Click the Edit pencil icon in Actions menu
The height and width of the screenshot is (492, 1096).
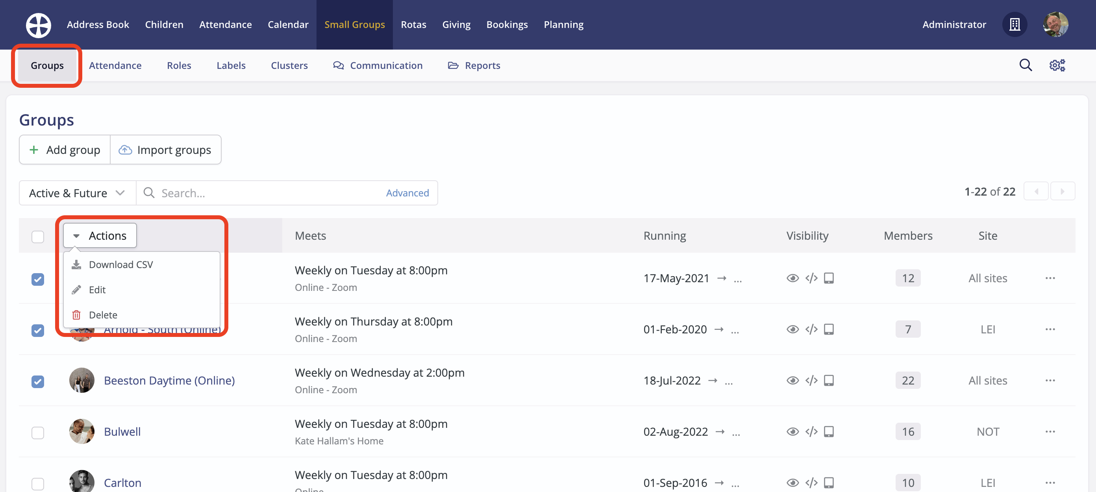(77, 290)
